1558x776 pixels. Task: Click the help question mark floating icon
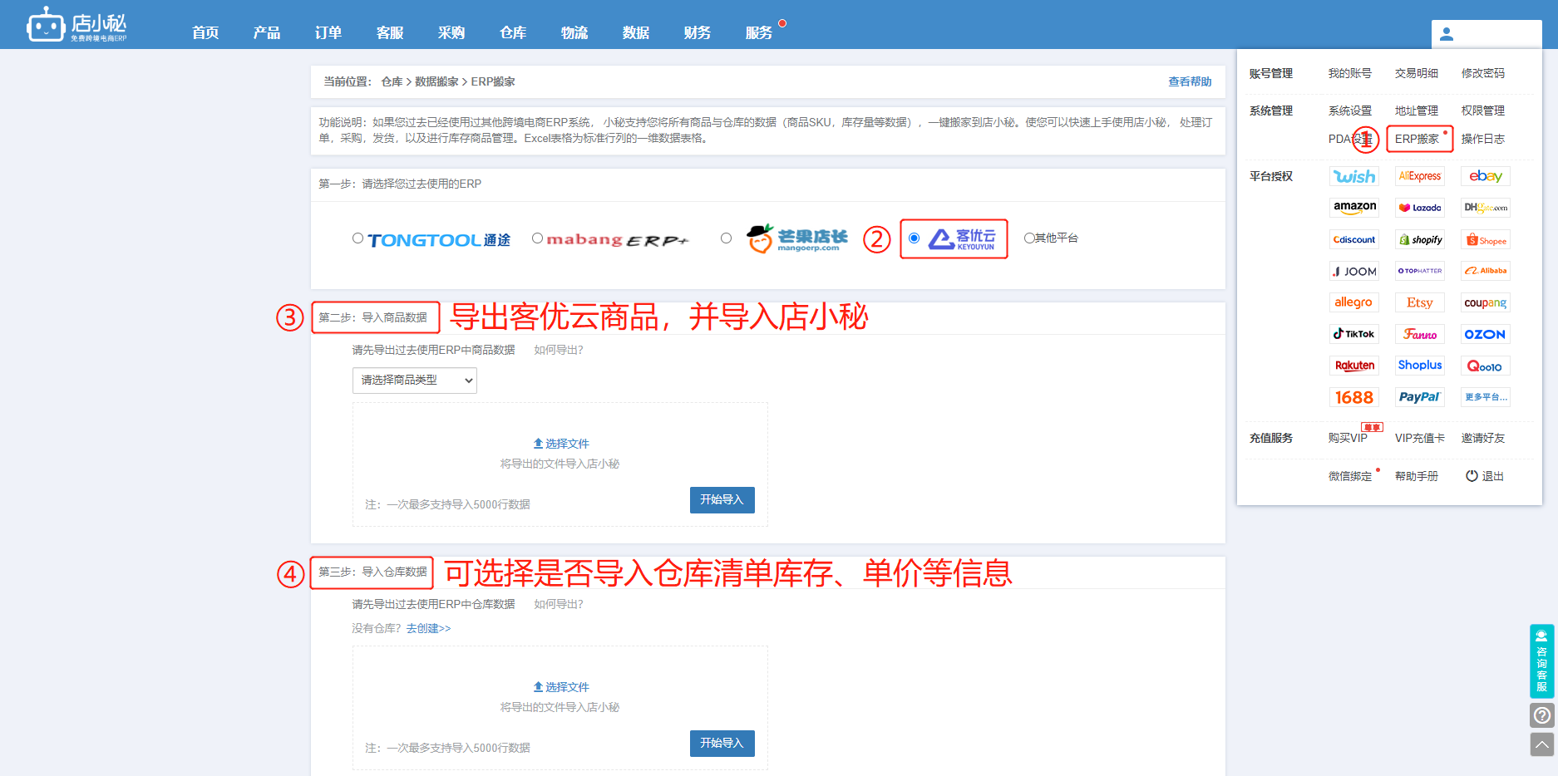point(1542,715)
